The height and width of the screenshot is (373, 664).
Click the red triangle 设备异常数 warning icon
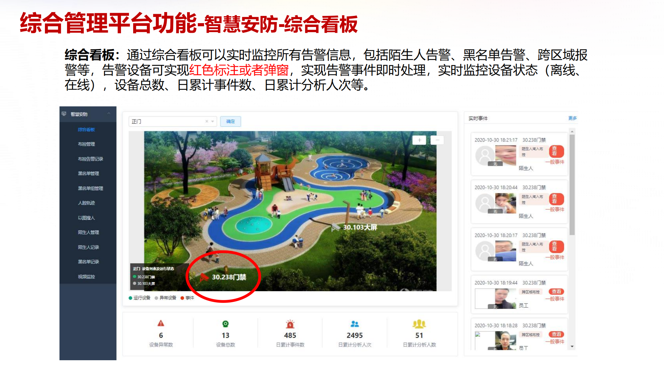click(161, 323)
